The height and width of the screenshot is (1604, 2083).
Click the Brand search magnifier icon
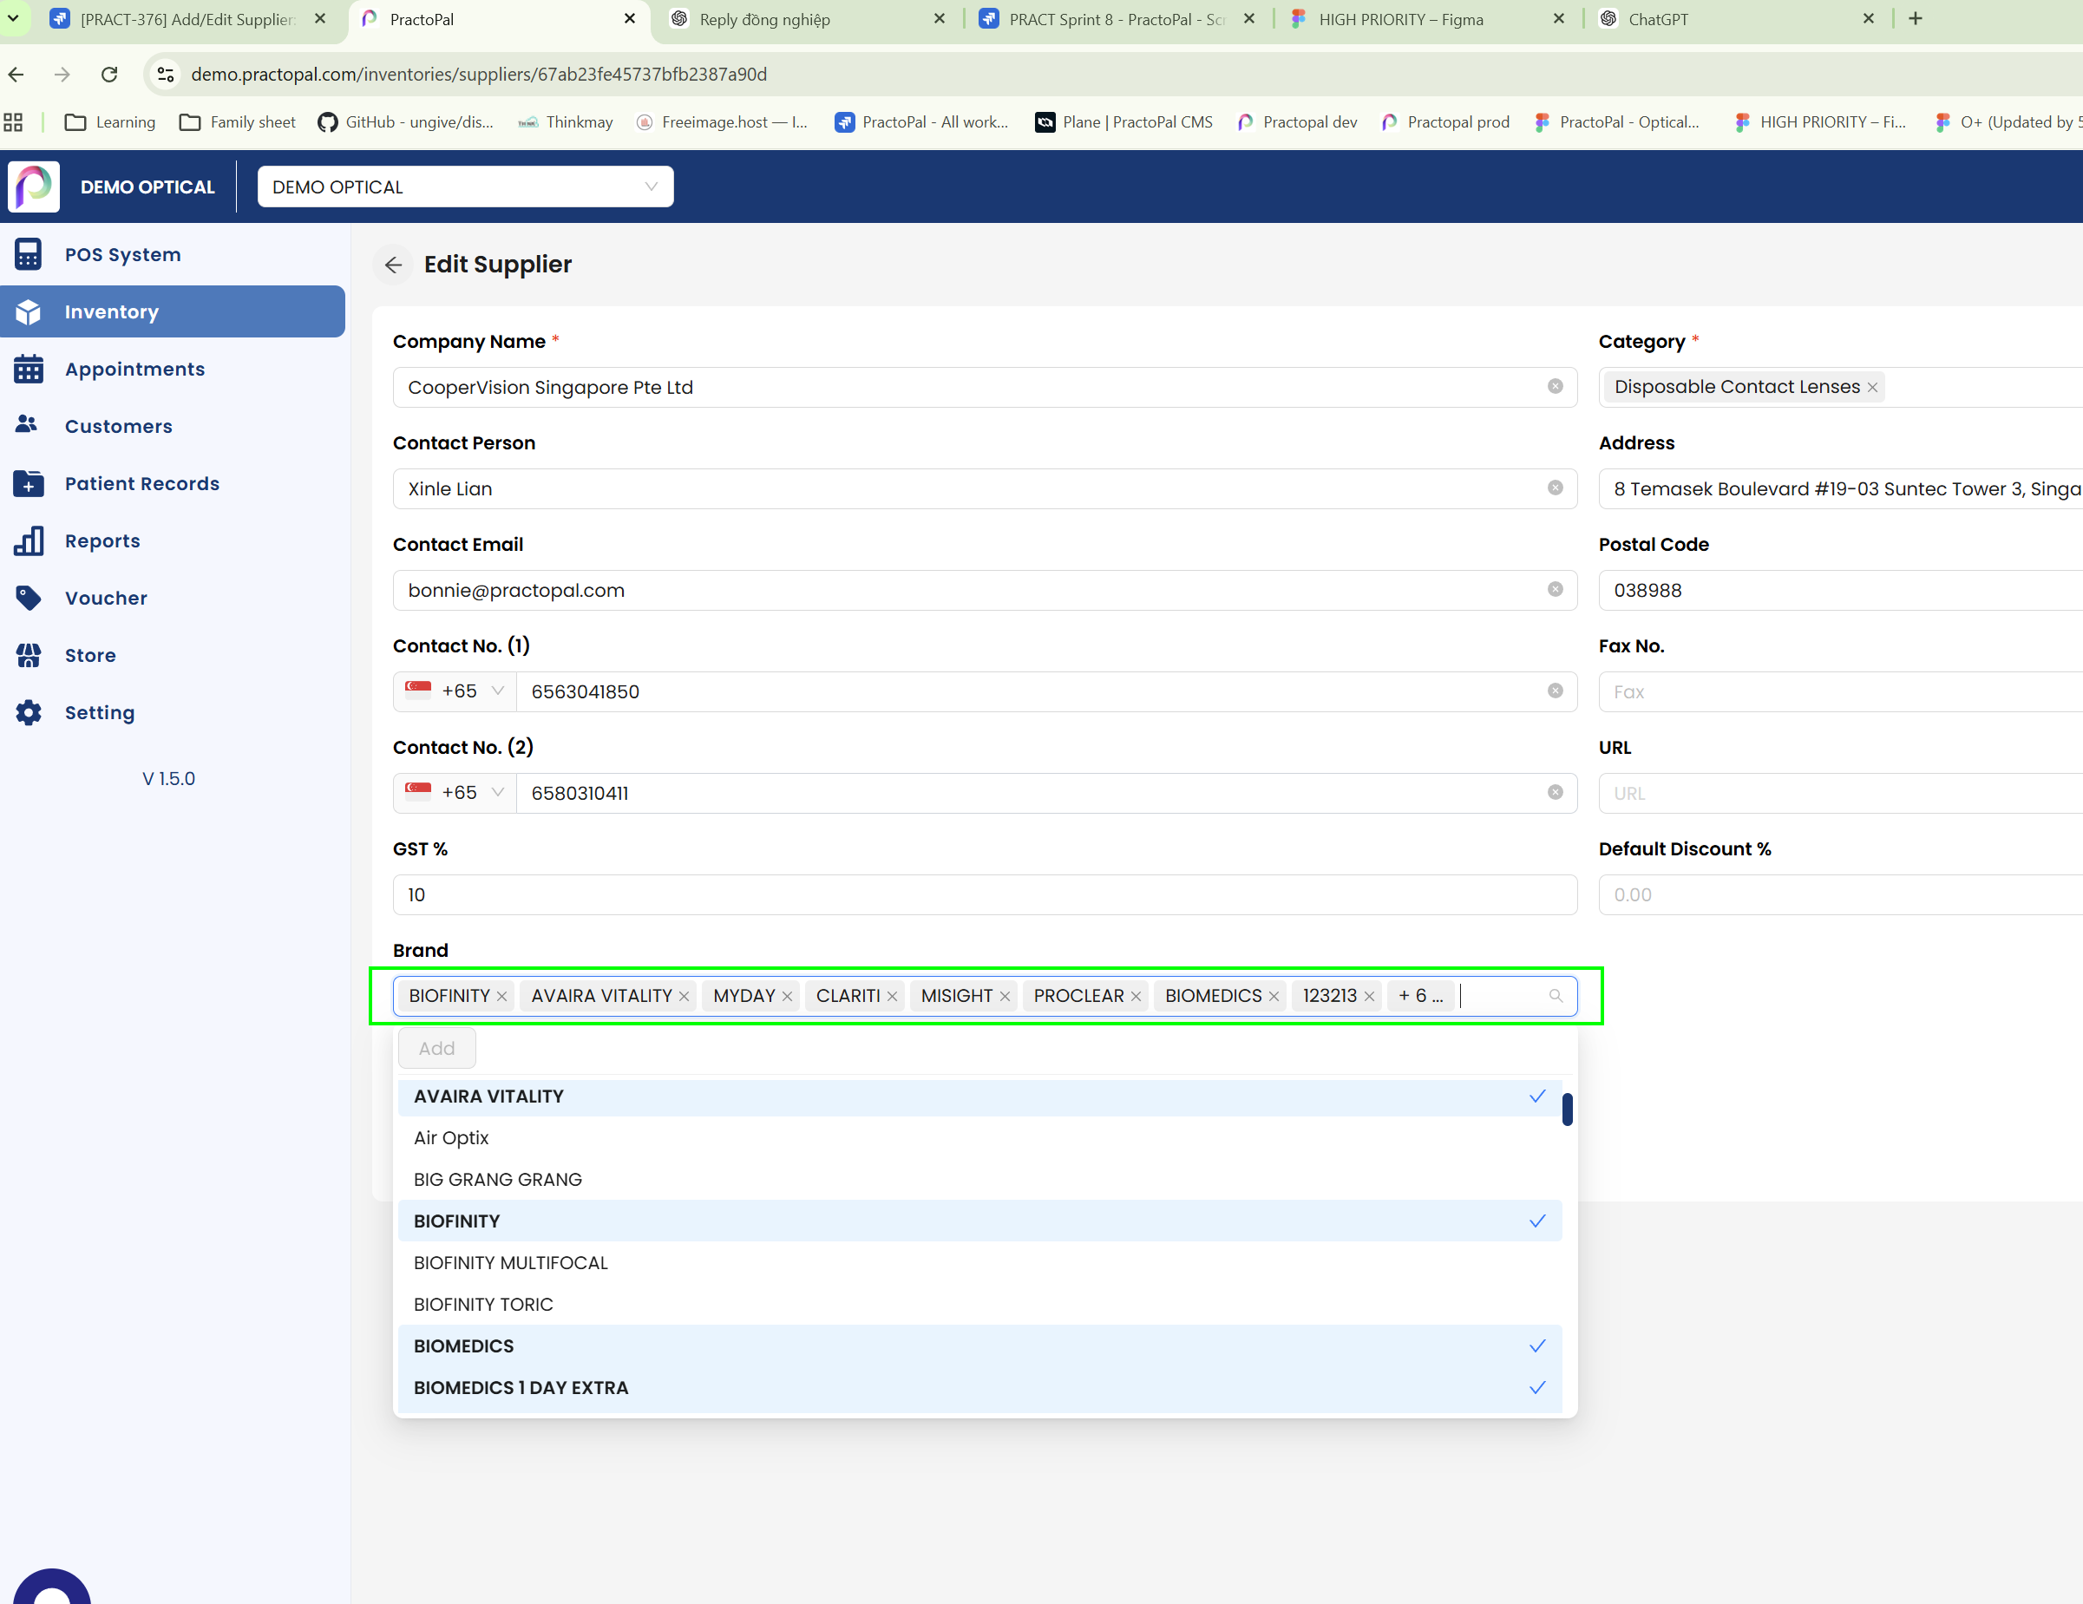pyautogui.click(x=1556, y=996)
